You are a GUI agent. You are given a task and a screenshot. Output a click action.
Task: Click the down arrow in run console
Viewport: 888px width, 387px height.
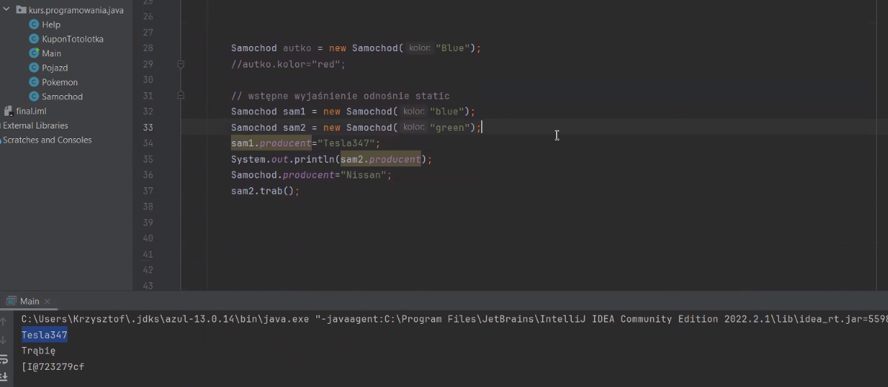coord(4,340)
